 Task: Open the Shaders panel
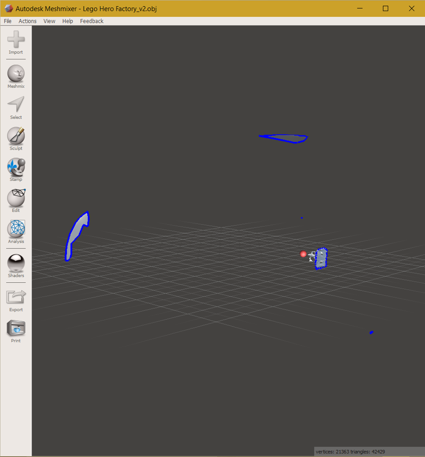point(16,266)
